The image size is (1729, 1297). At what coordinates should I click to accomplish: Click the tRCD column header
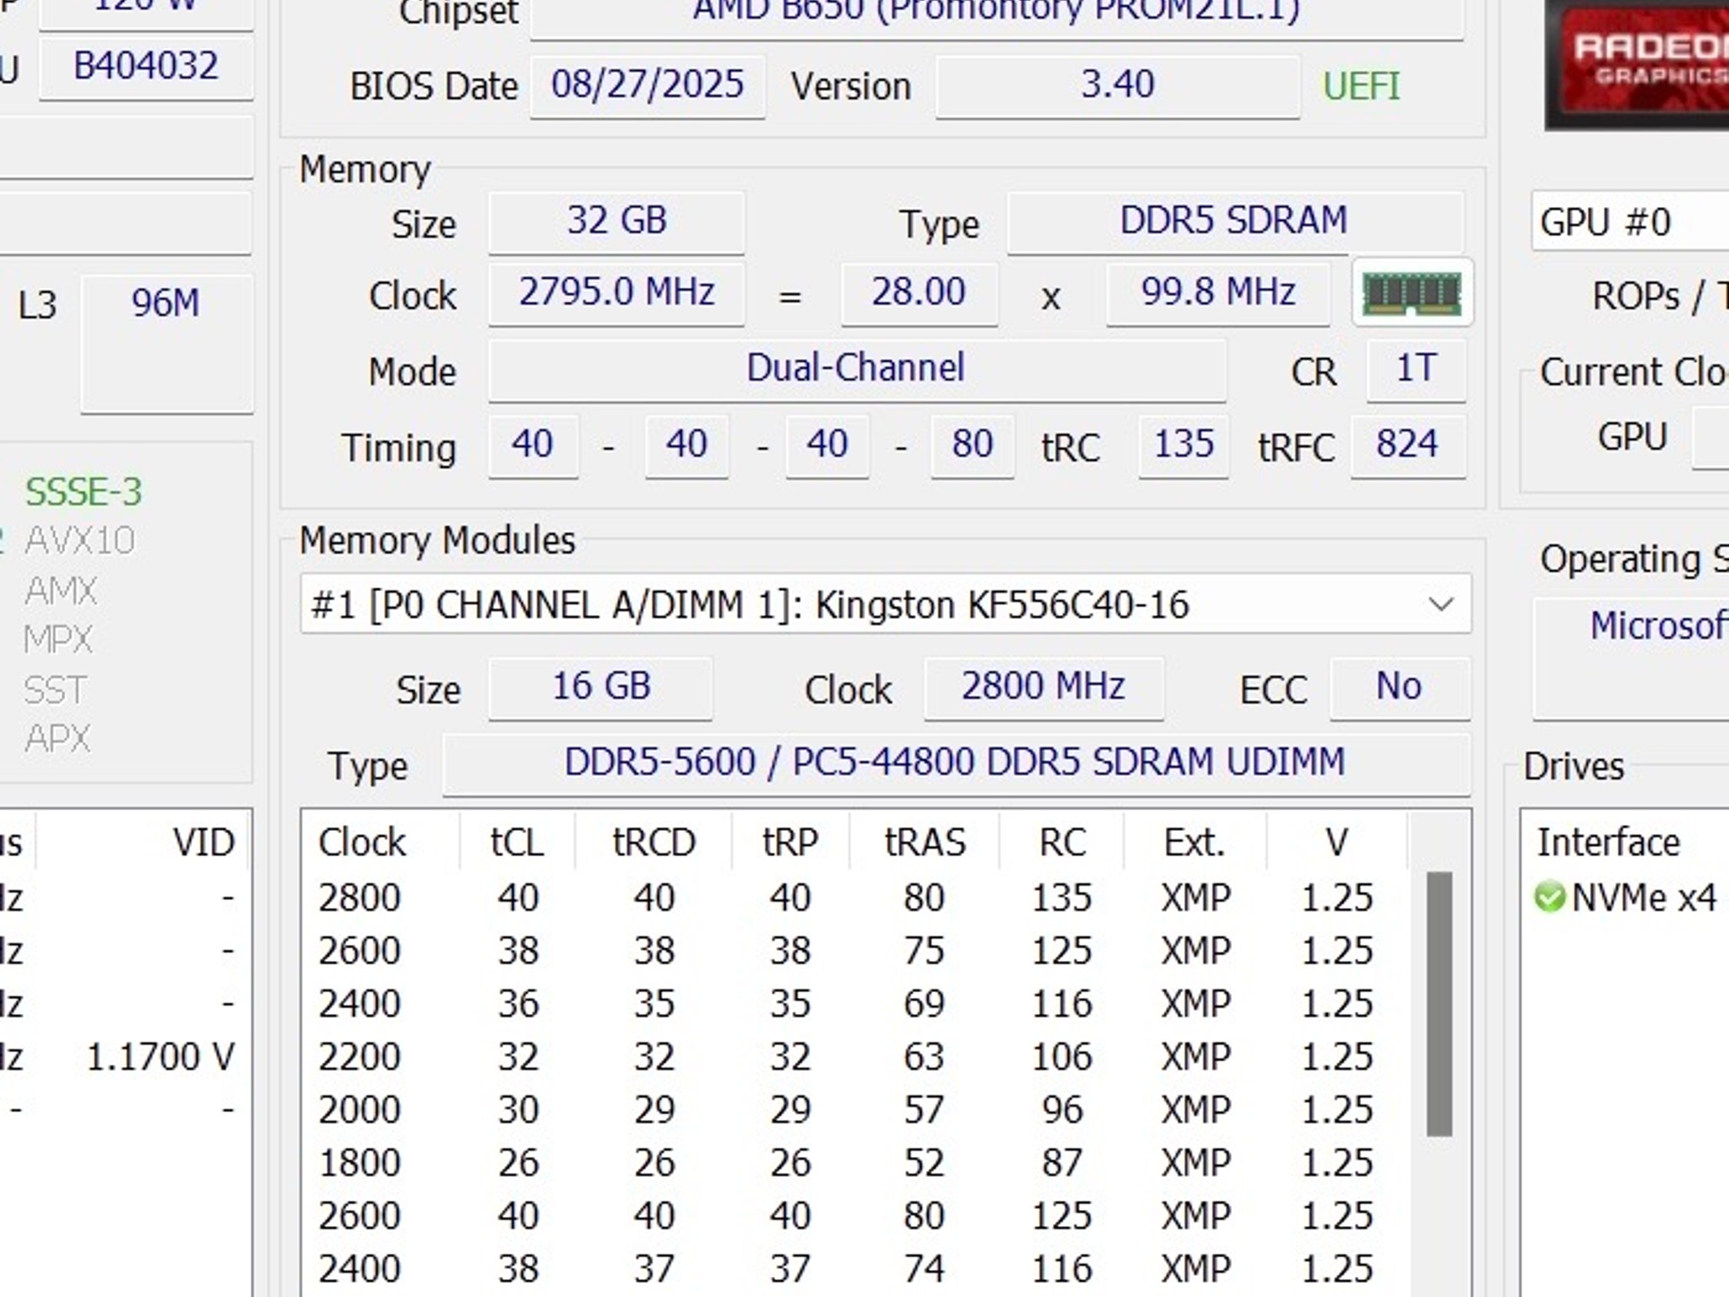[x=654, y=843]
